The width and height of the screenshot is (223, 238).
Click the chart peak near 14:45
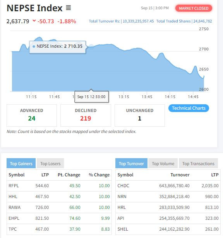pos(195,66)
